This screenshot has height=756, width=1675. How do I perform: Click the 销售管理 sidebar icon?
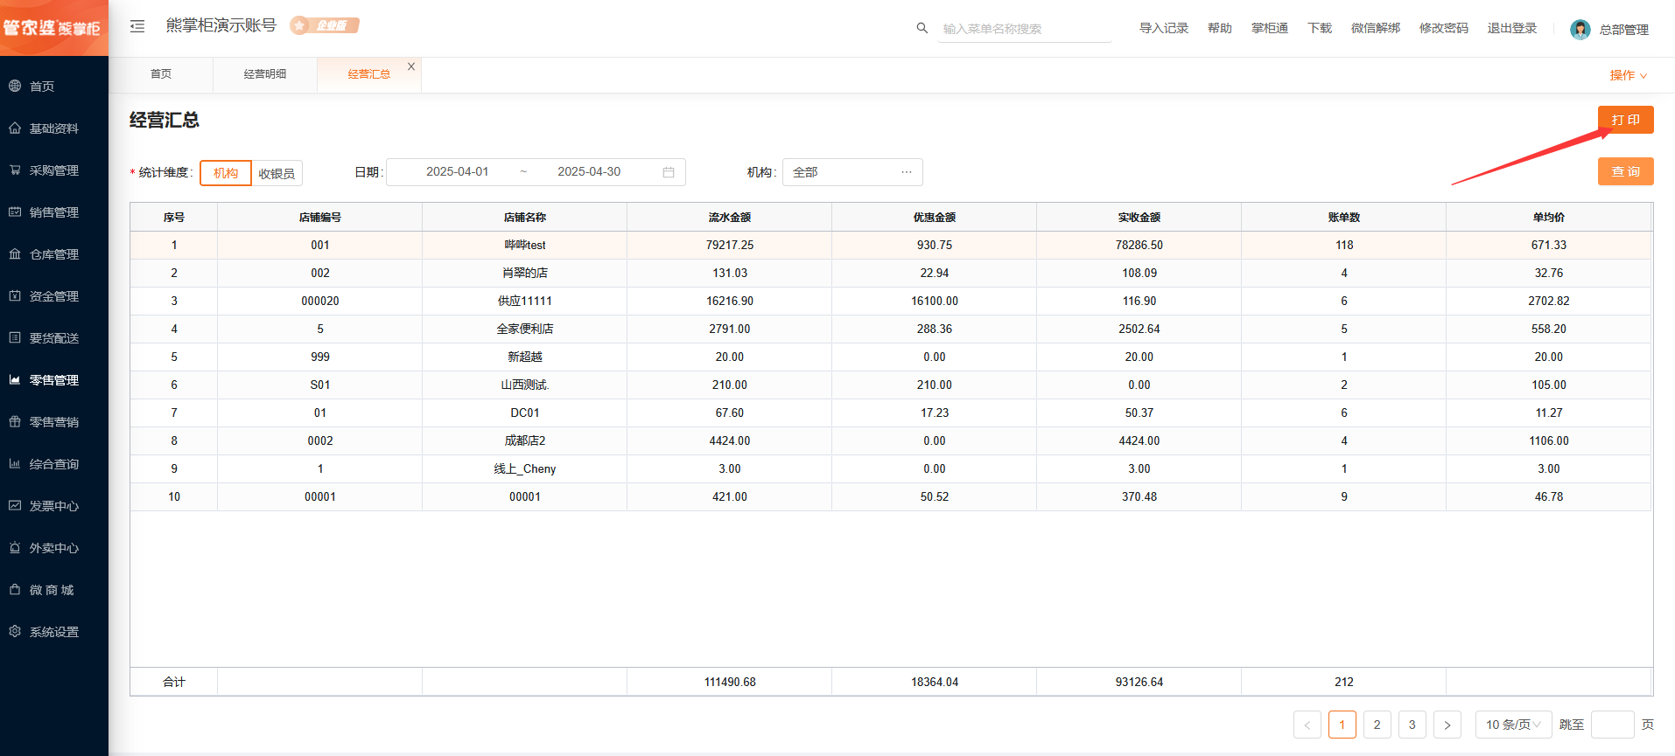coord(15,212)
